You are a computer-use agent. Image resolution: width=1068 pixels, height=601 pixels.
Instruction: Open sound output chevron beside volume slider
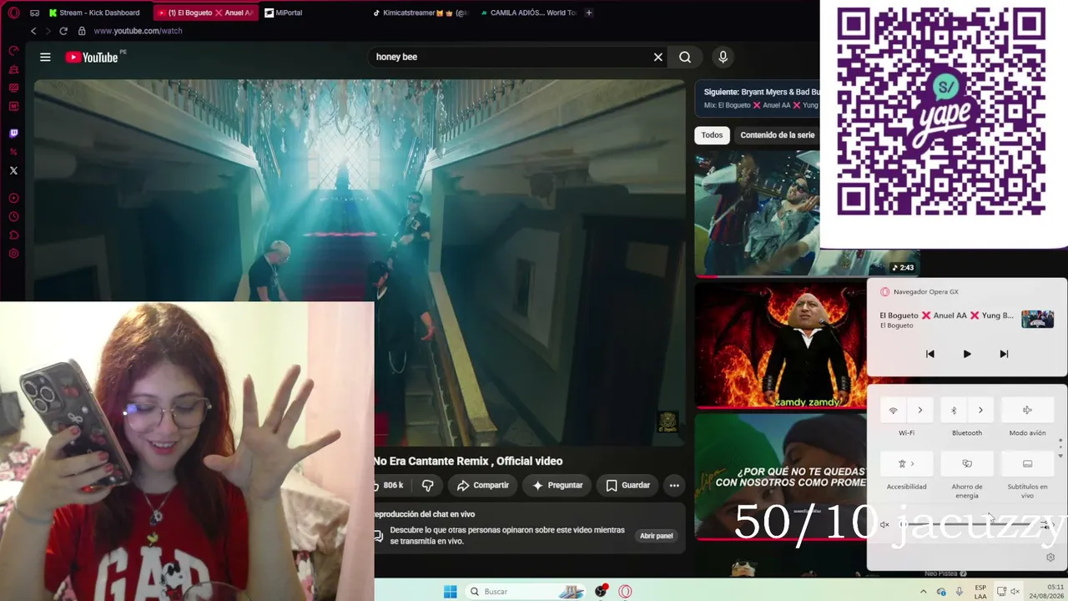pos(1046,525)
